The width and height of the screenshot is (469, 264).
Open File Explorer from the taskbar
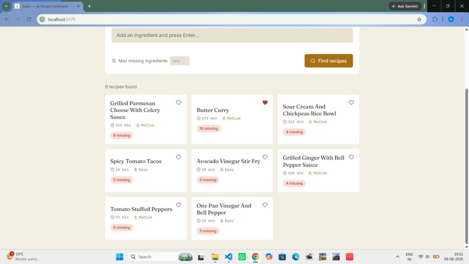tap(215, 257)
